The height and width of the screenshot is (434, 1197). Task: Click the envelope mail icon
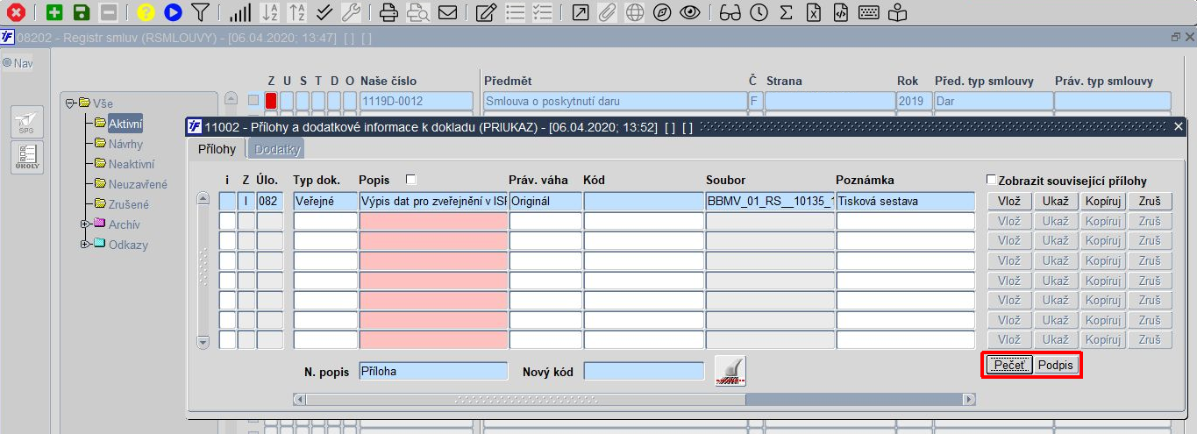coord(447,12)
